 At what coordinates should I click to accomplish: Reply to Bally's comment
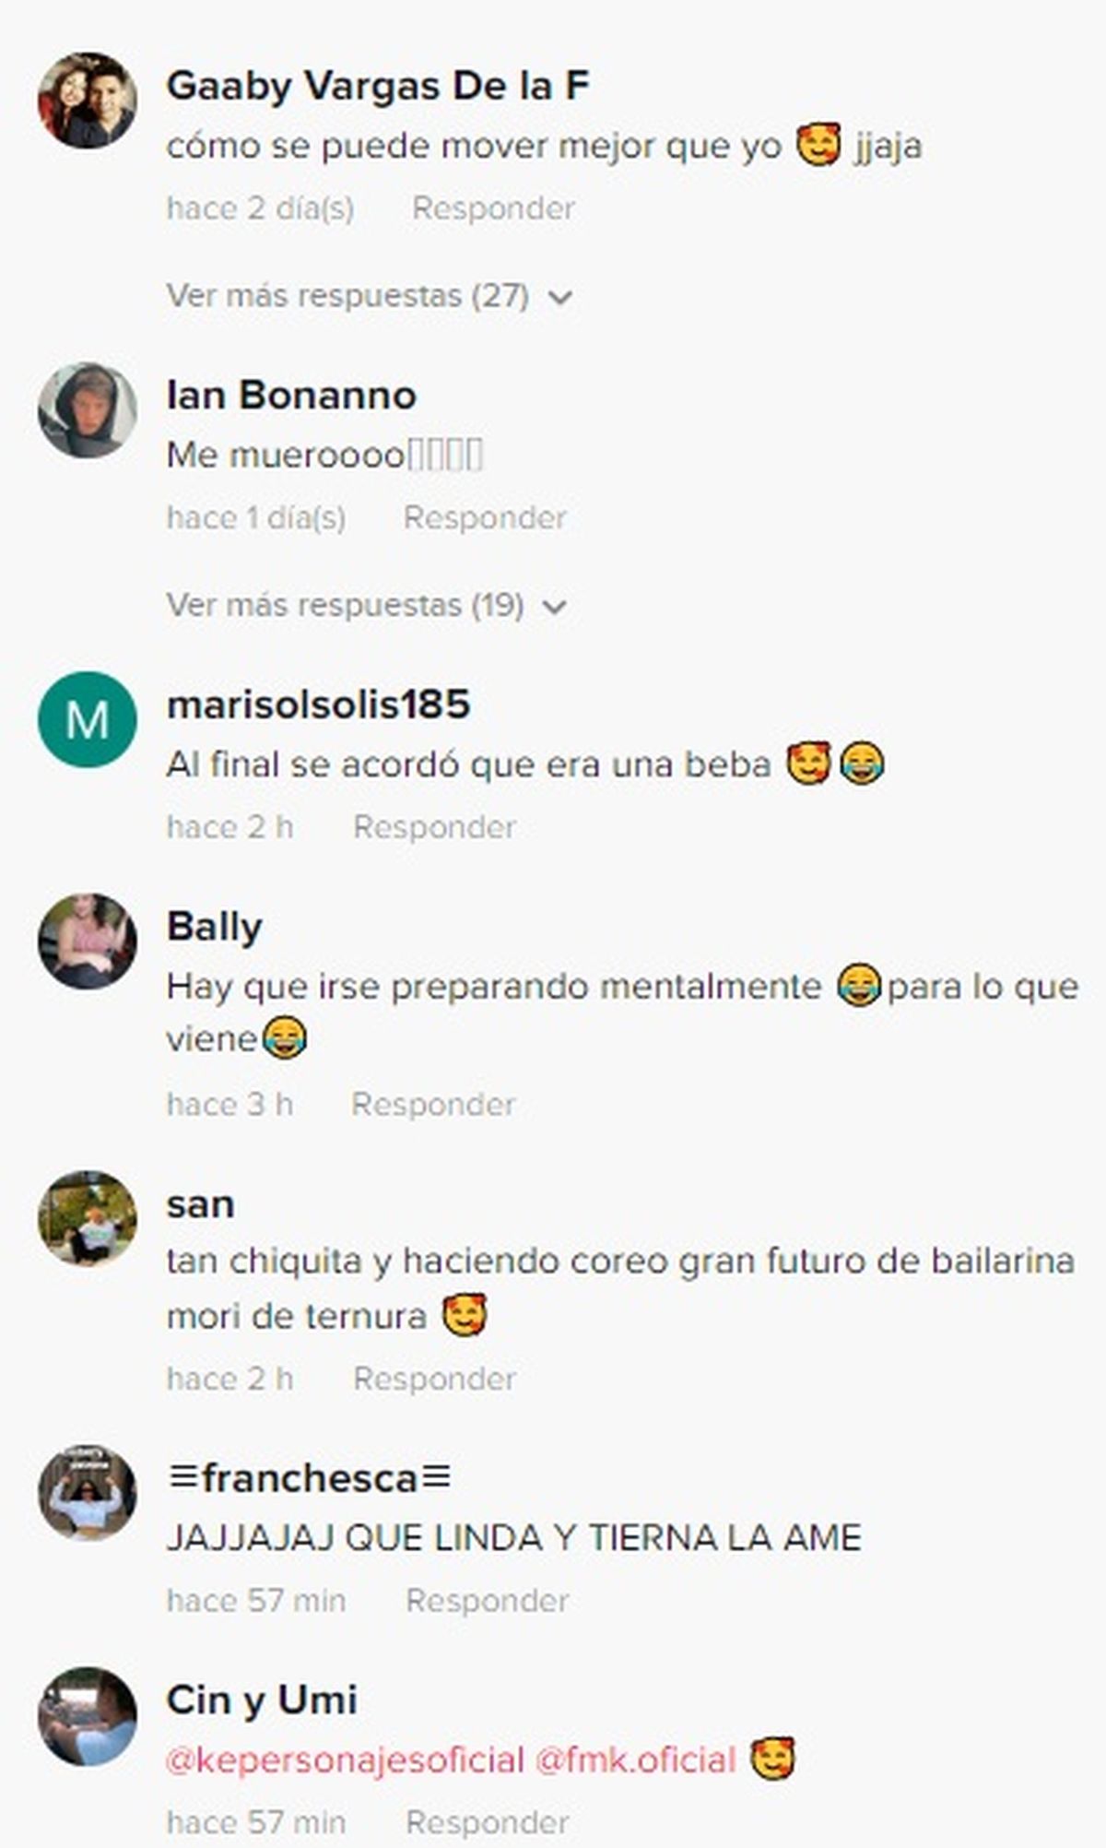[433, 1105]
